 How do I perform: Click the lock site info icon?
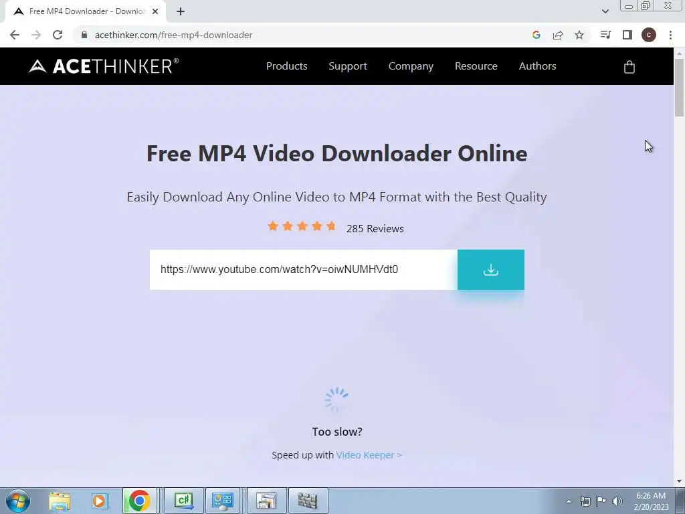[84, 35]
